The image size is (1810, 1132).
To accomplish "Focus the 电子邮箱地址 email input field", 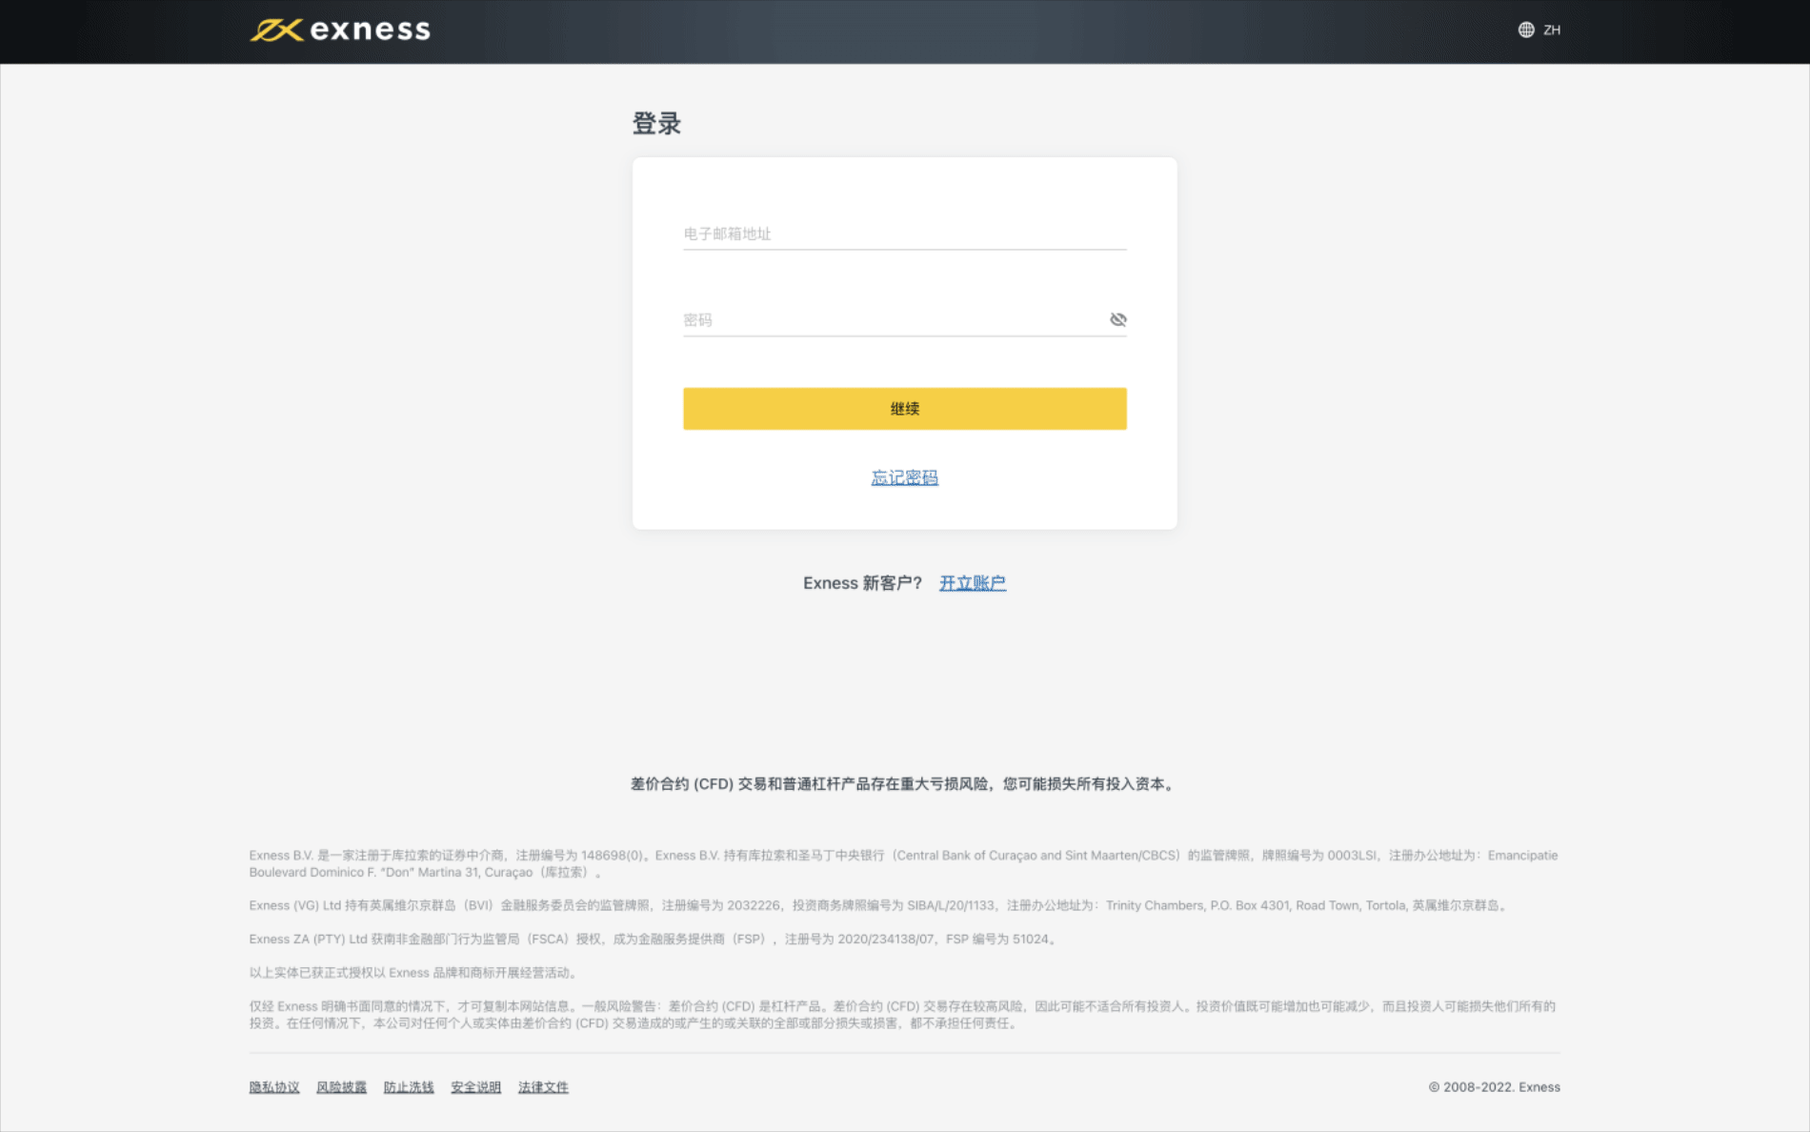I will 904,233.
